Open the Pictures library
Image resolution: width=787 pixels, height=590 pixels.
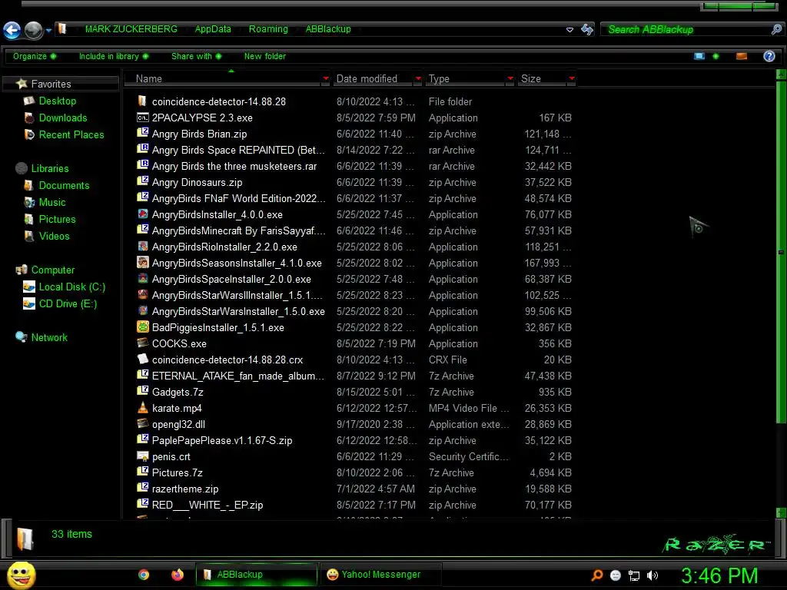(57, 219)
